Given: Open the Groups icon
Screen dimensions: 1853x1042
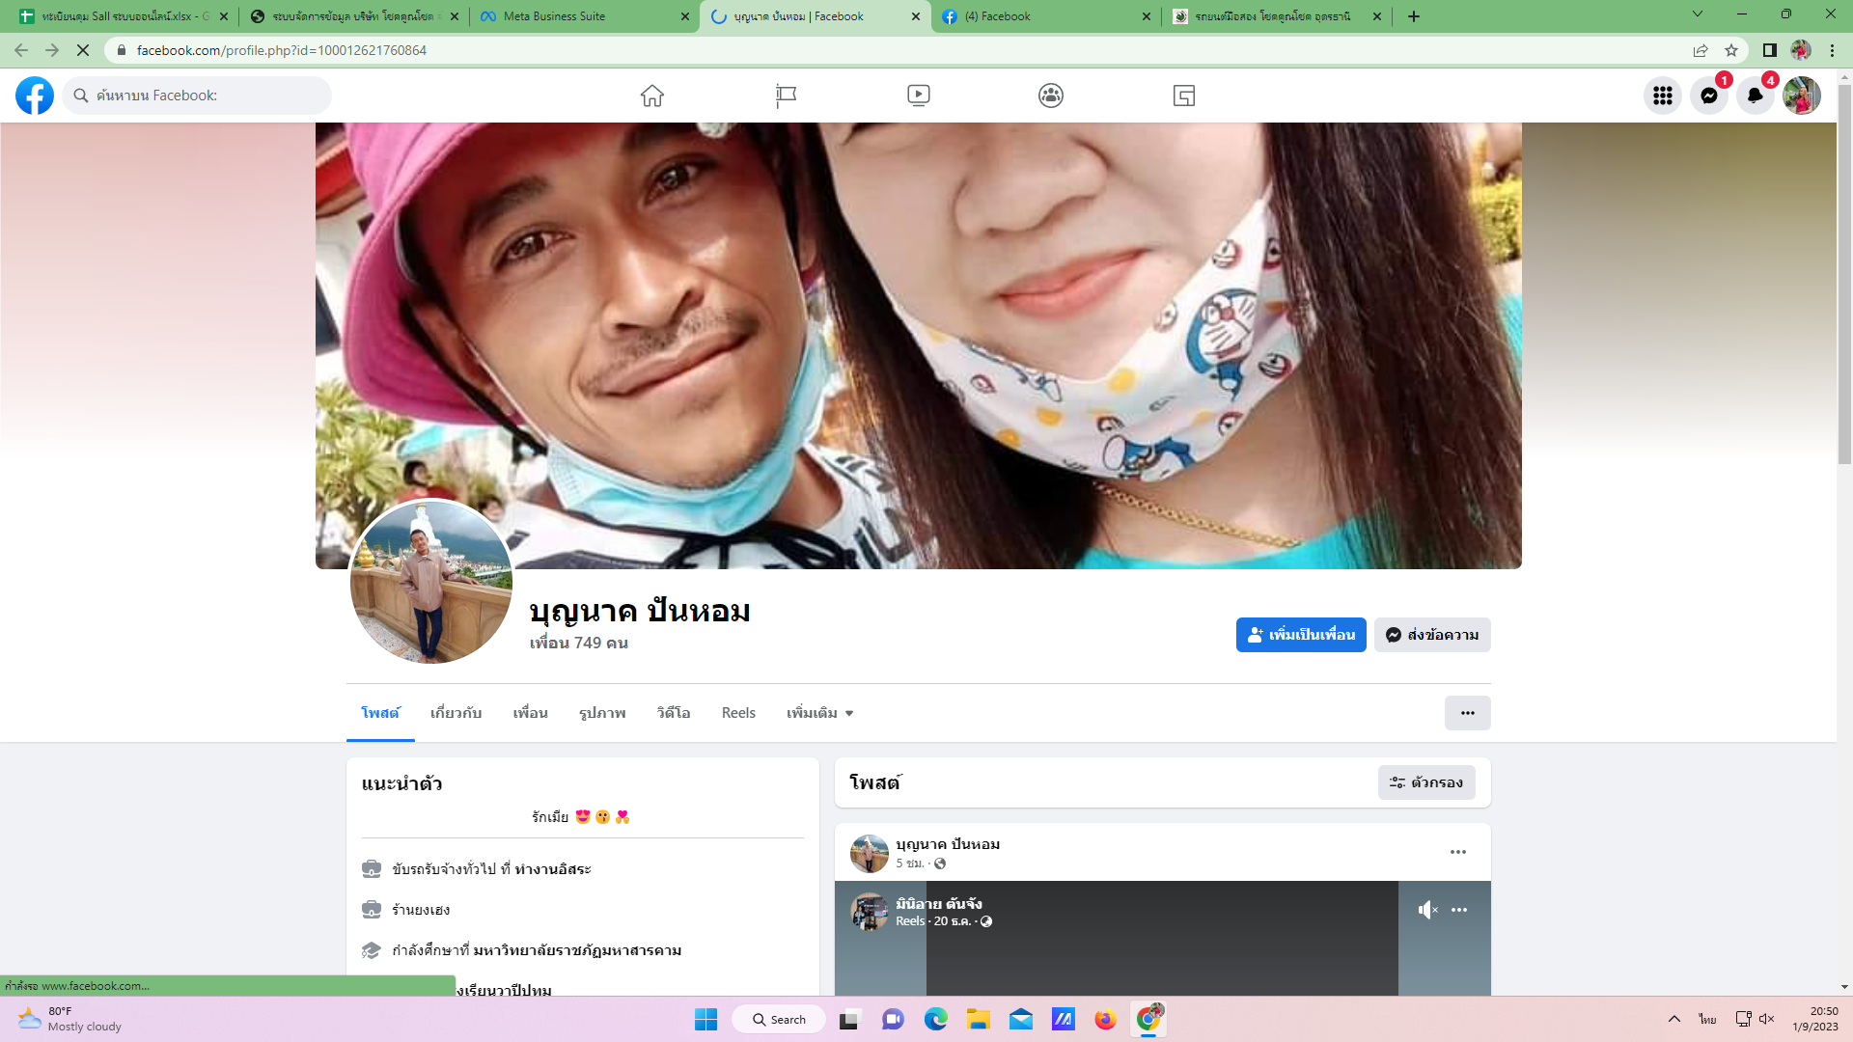Looking at the screenshot, I should 1051,96.
